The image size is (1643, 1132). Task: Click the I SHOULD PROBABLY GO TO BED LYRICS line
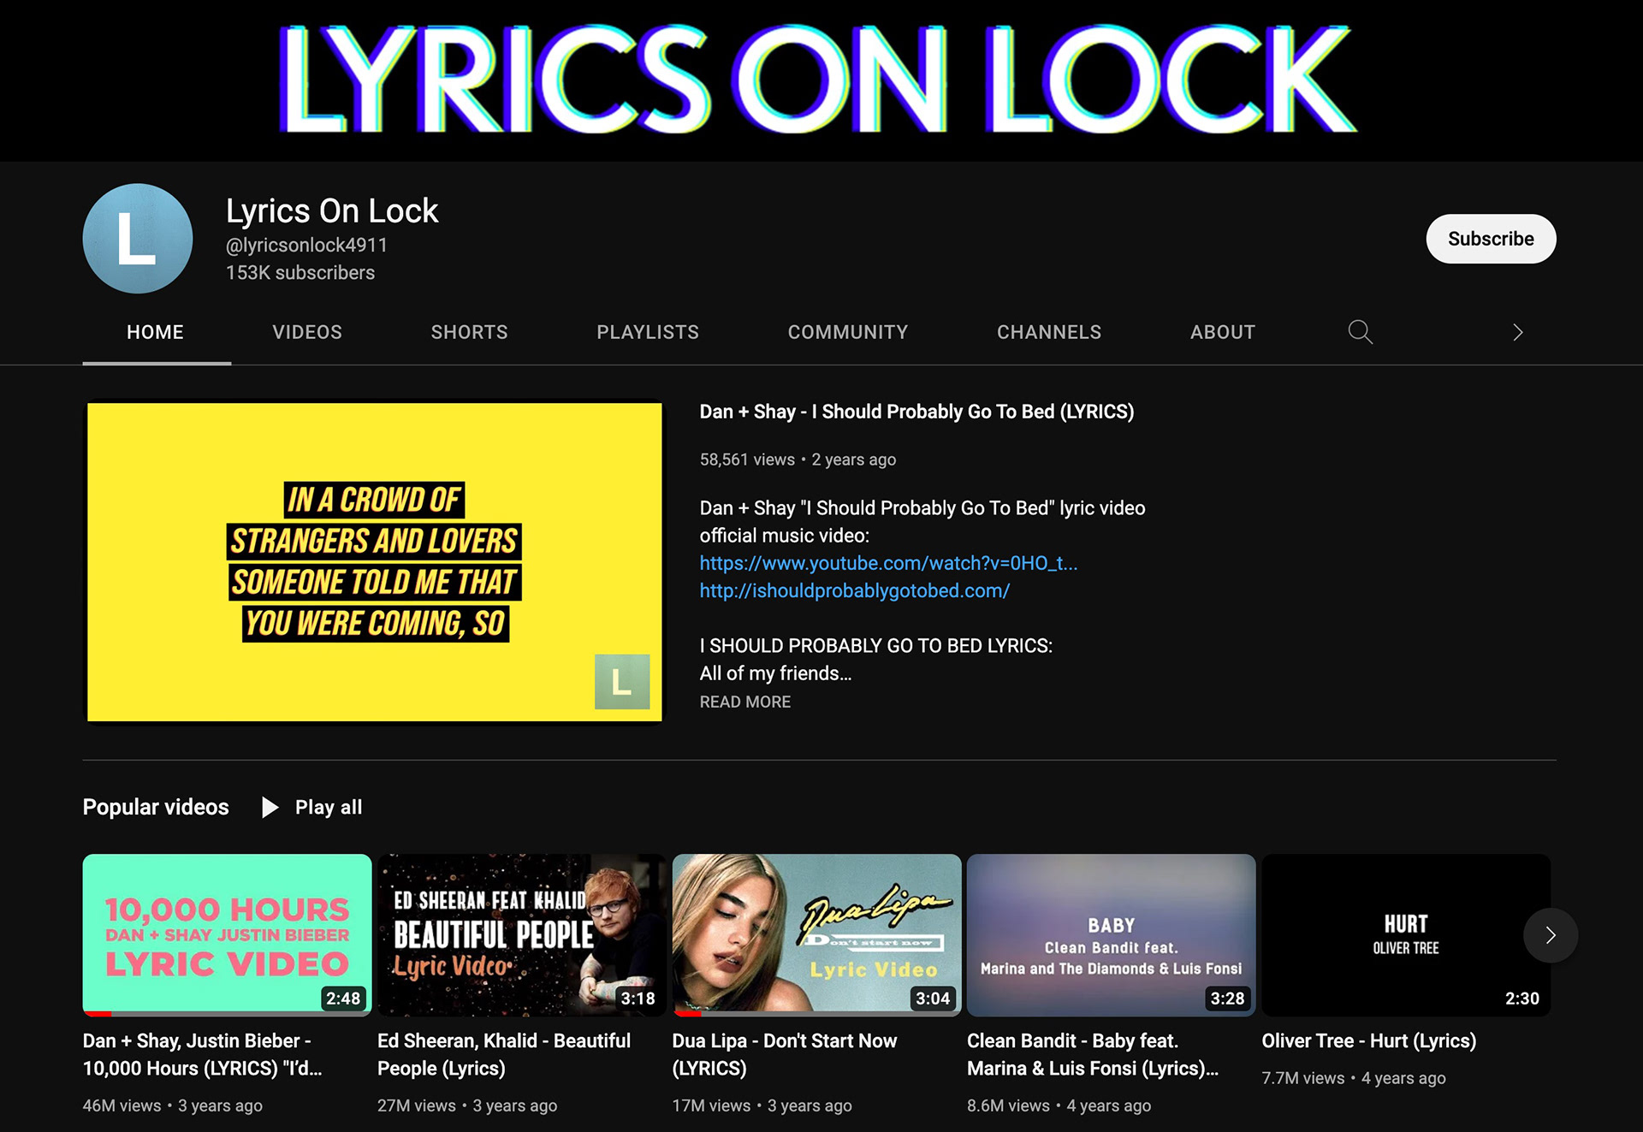876,646
